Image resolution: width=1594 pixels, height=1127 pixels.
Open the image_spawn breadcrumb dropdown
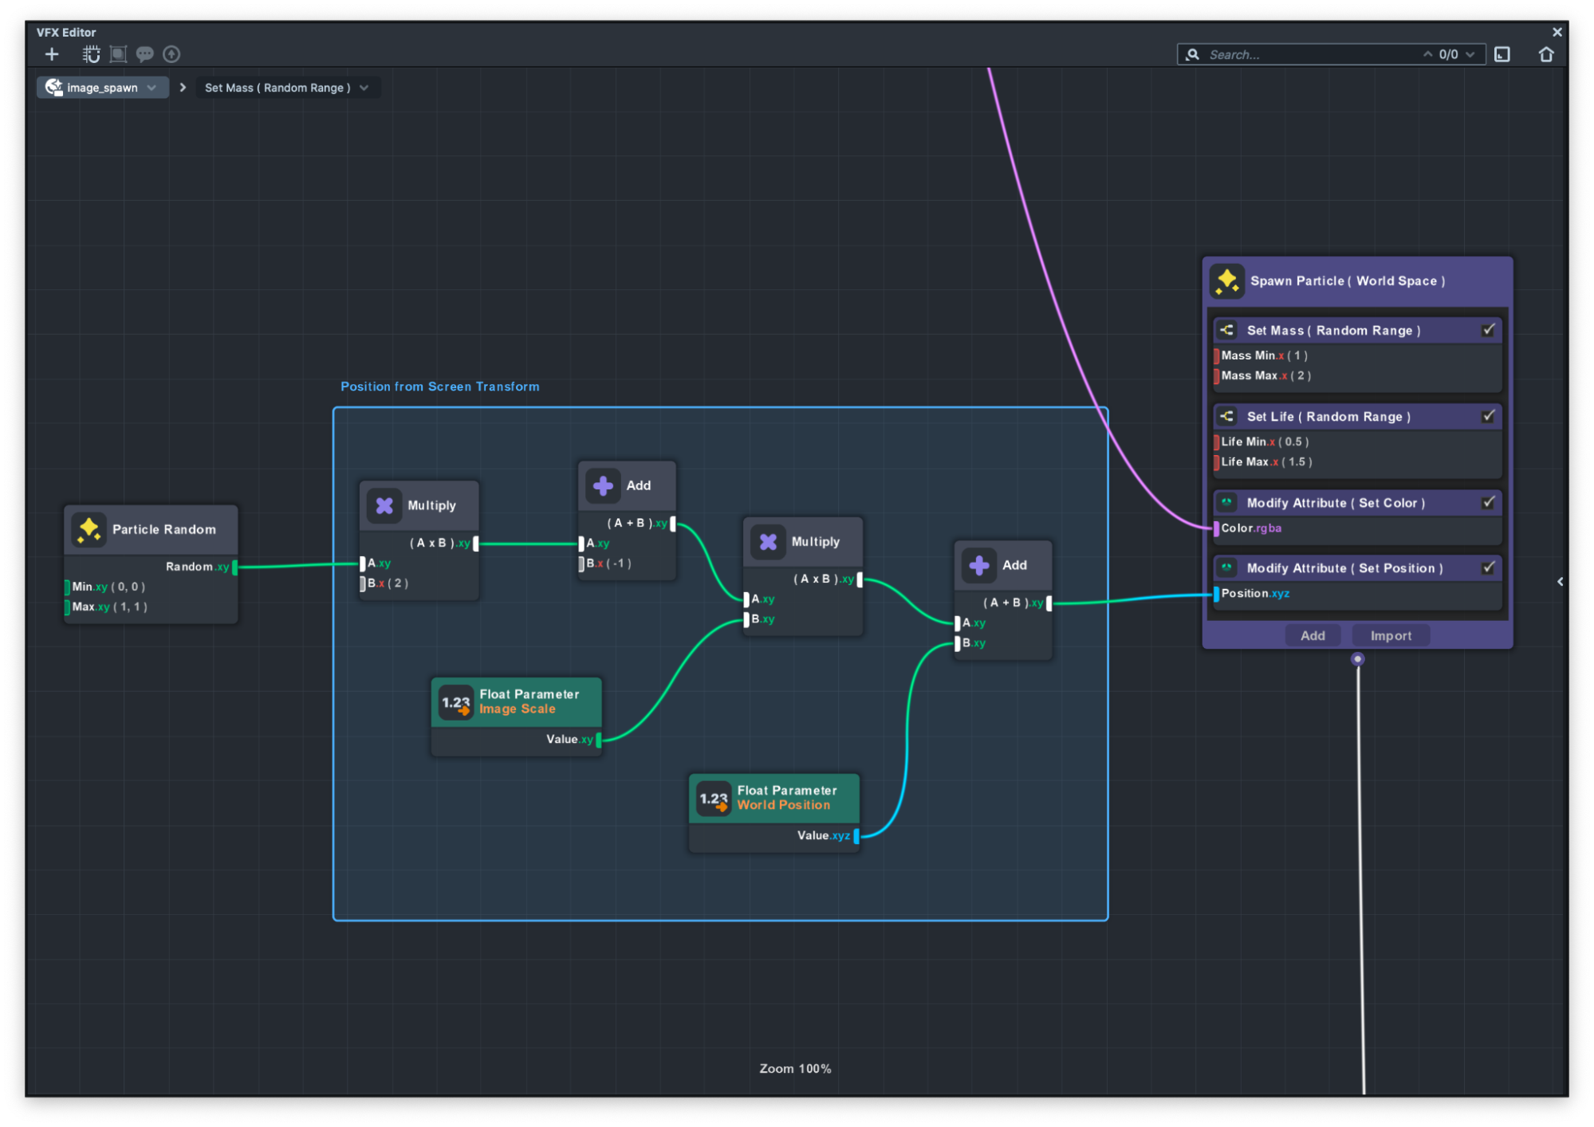[x=152, y=88]
